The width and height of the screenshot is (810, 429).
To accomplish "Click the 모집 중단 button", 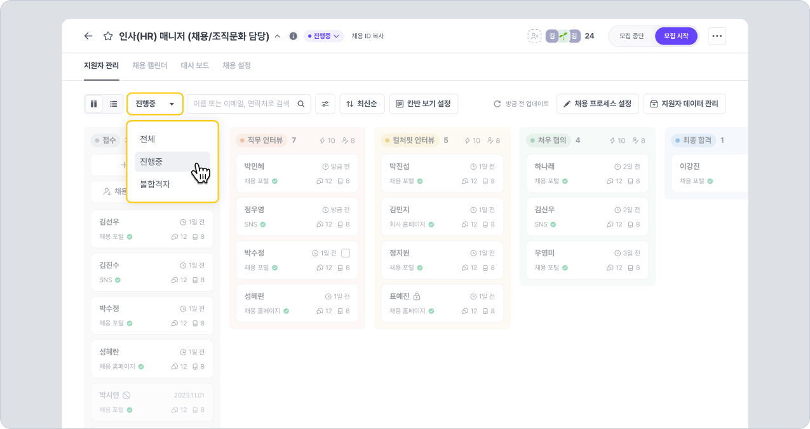I will pyautogui.click(x=631, y=36).
